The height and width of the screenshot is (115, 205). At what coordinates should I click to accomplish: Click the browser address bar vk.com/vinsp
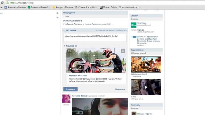pyautogui.click(x=105, y=3)
